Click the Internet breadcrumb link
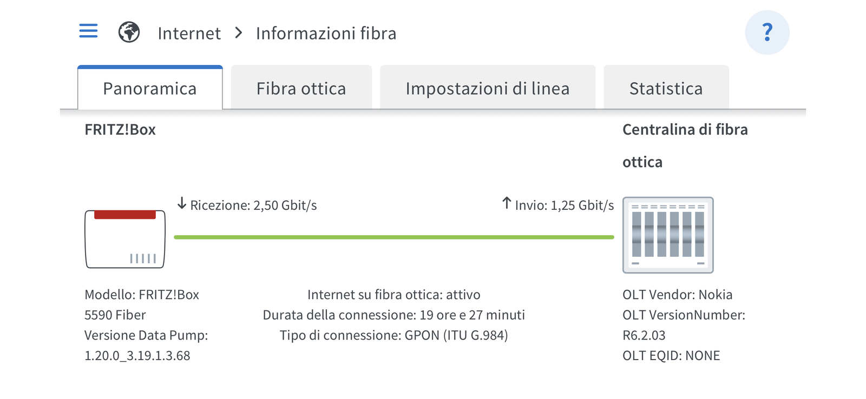866x399 pixels. pyautogui.click(x=189, y=34)
